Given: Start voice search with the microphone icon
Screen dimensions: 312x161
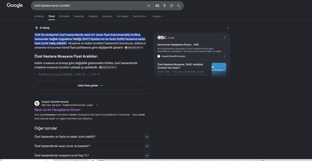Looking at the screenshot, I should 164,6.
